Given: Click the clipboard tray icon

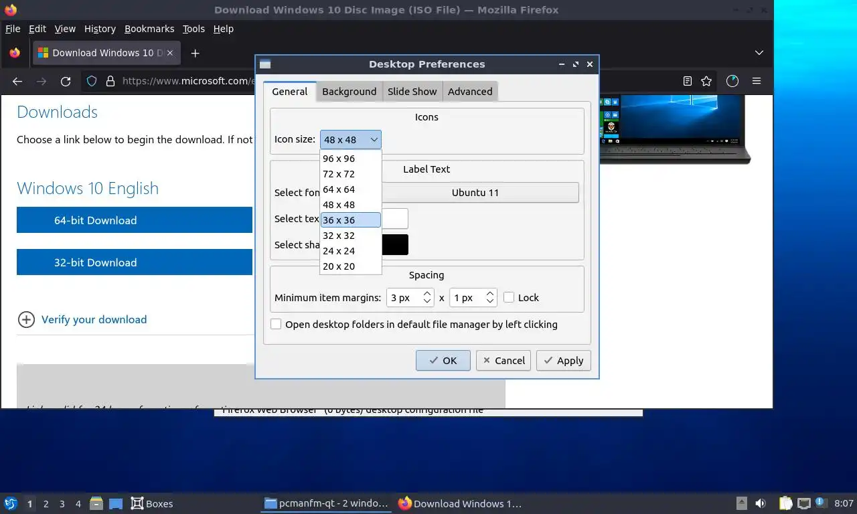Looking at the screenshot, I should pyautogui.click(x=786, y=503).
